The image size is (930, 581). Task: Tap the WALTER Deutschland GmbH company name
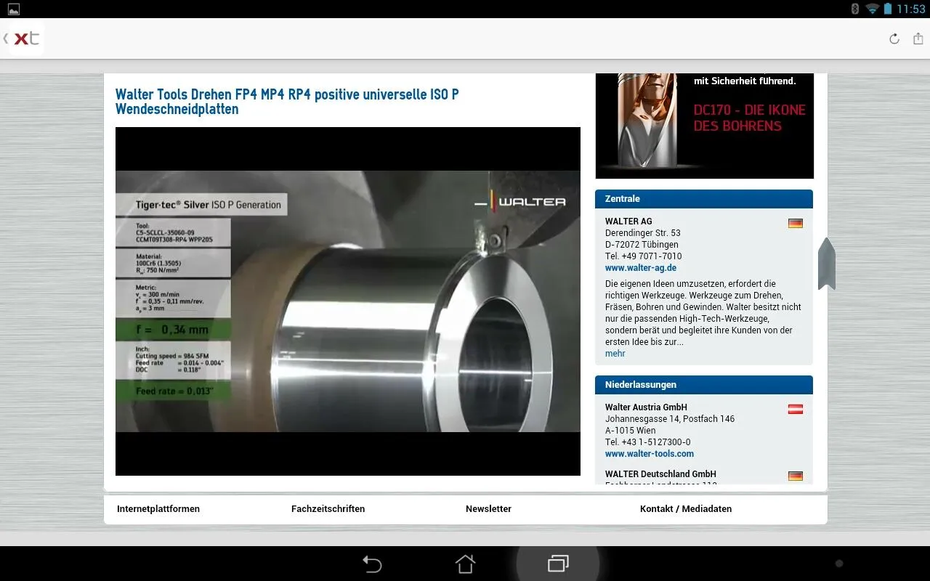pos(660,474)
